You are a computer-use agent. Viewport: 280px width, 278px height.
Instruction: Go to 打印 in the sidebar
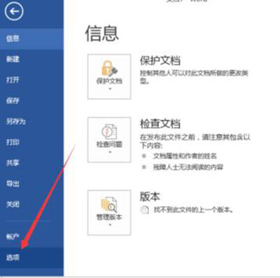31,142
